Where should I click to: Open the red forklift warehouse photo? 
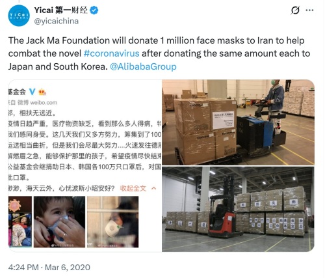239,209
